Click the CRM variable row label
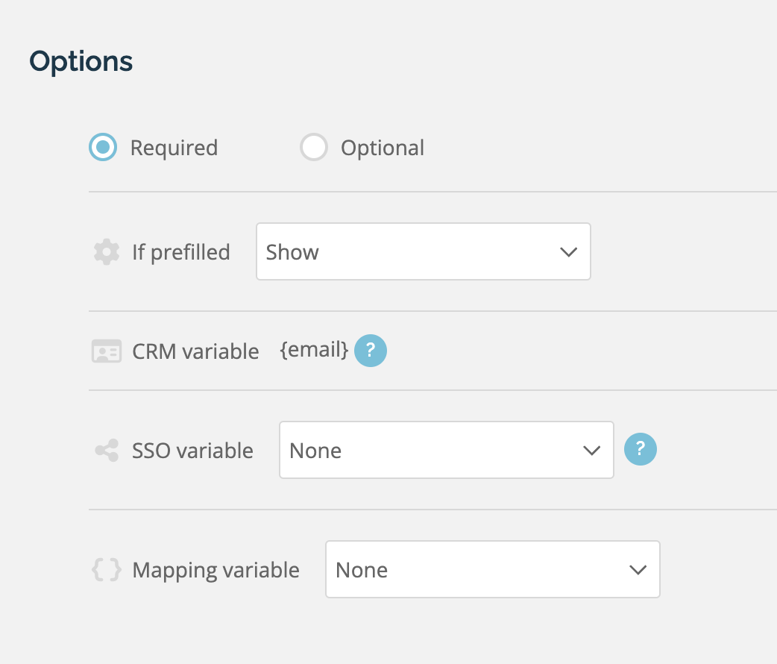 pos(195,351)
